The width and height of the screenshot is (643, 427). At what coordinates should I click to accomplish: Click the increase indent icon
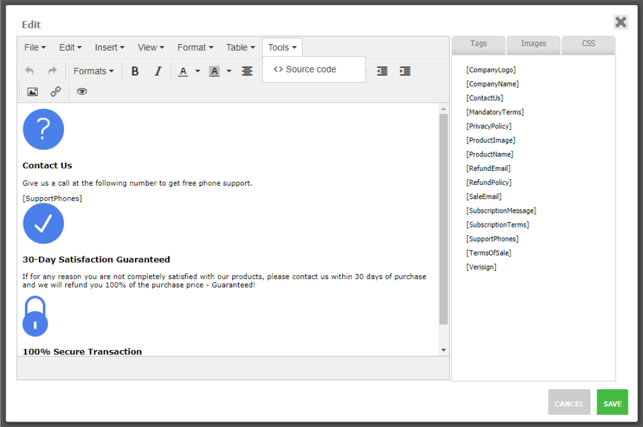point(405,71)
